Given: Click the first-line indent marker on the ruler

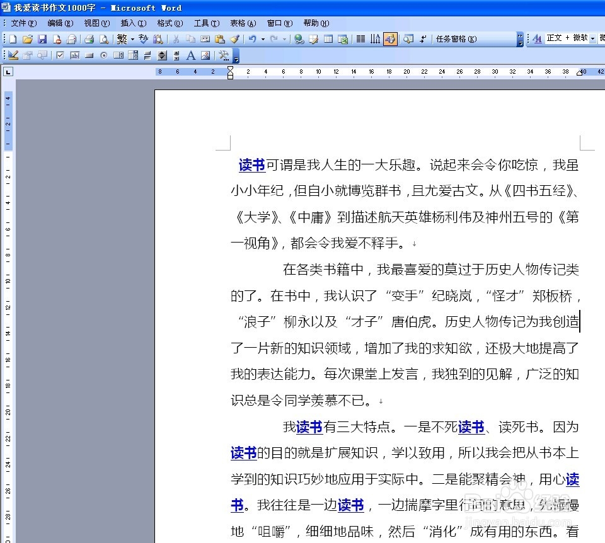Looking at the screenshot, I should 231,68.
